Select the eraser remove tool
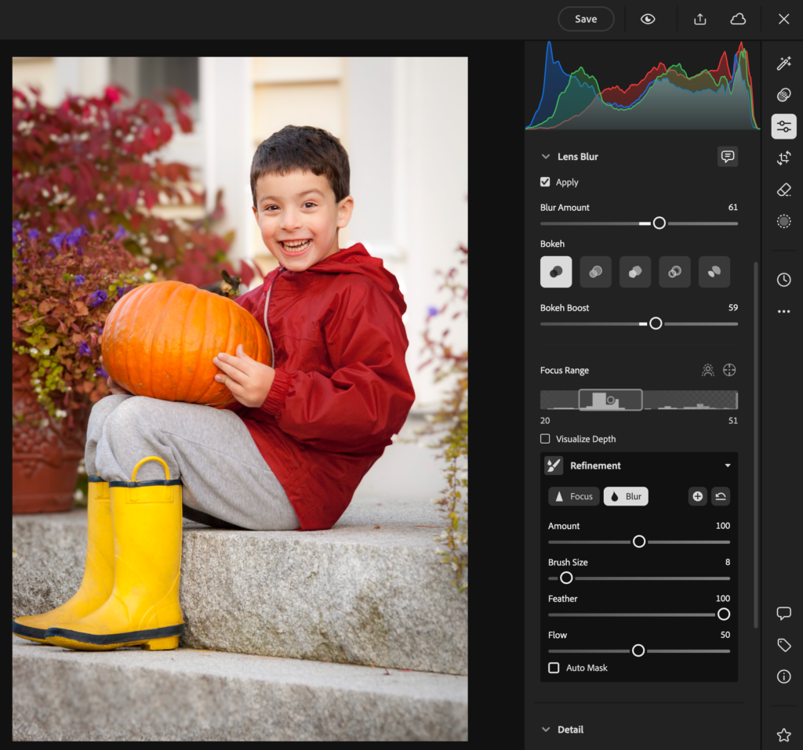The width and height of the screenshot is (803, 750). point(783,190)
